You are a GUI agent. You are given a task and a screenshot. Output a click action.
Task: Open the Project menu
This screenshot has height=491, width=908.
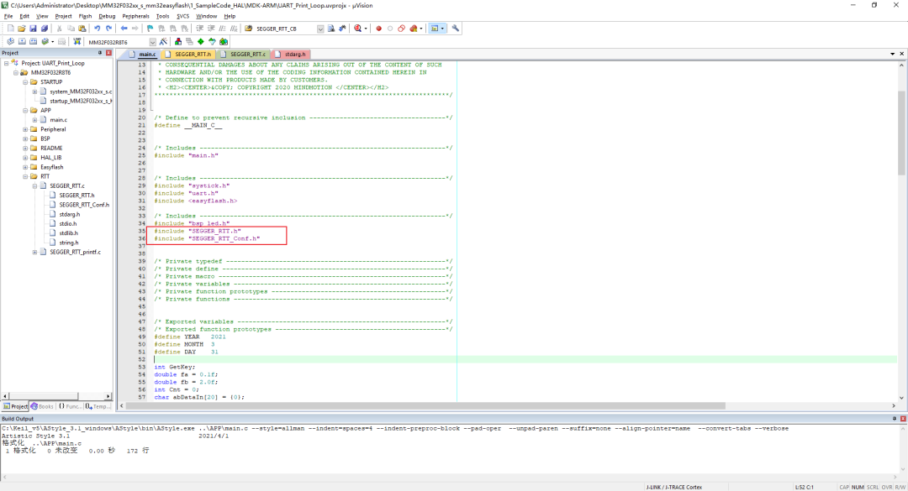pyautogui.click(x=63, y=16)
